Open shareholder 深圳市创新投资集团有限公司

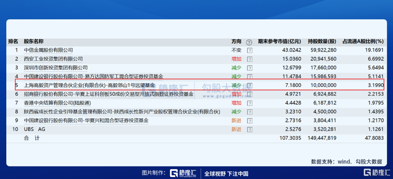(56, 67)
